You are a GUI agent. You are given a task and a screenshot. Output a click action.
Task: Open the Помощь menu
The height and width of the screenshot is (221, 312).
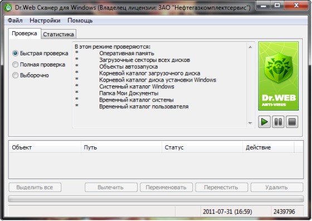(80, 20)
